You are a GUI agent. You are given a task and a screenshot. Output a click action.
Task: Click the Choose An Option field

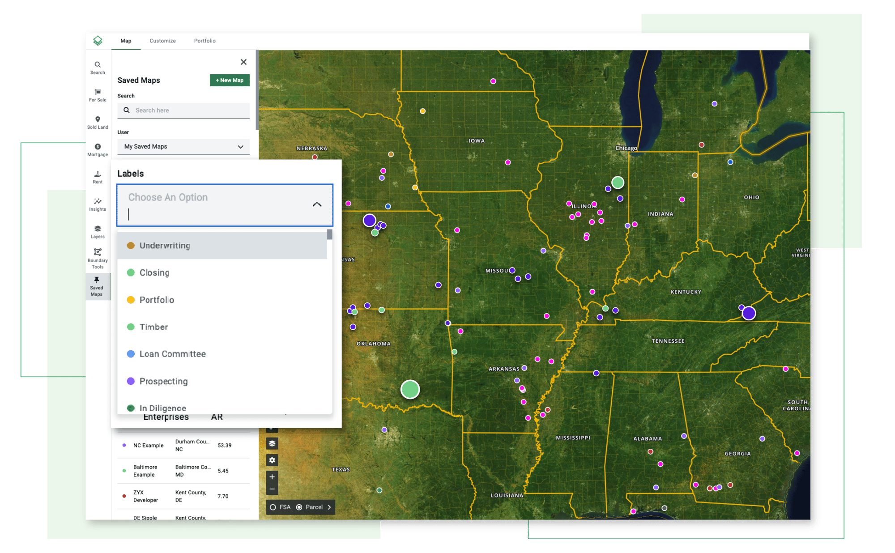pyautogui.click(x=225, y=205)
